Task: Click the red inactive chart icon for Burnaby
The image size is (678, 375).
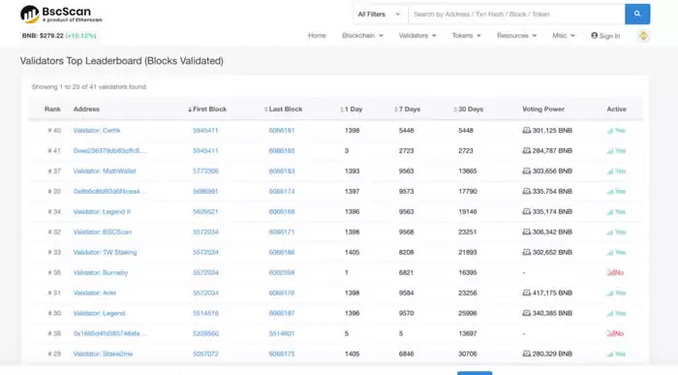Action: (x=611, y=272)
